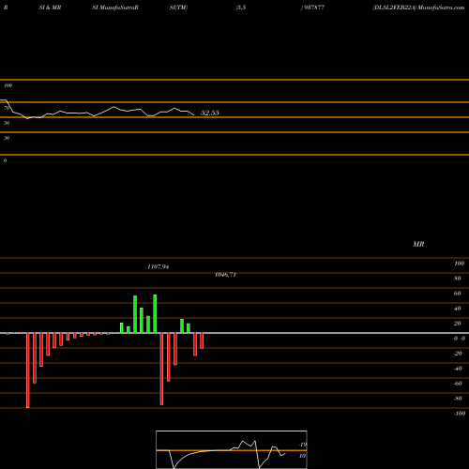
Task: Click the -80 axis label in MR panel
Action: (458, 399)
